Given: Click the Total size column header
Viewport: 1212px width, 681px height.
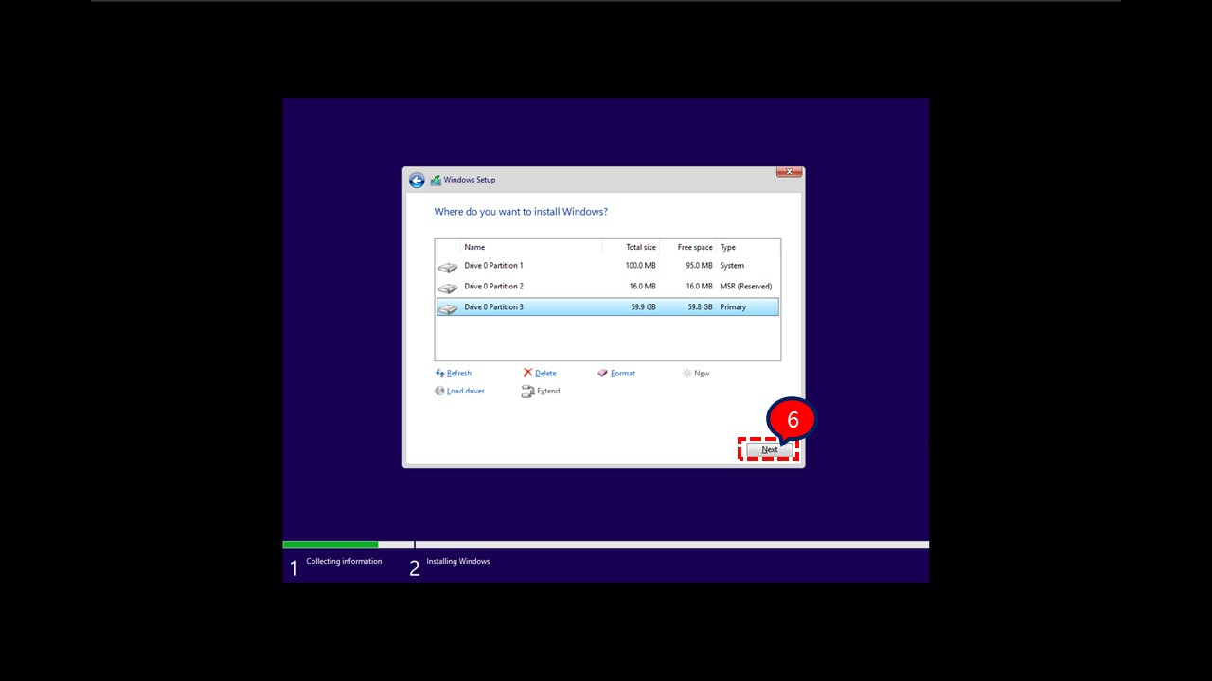Looking at the screenshot, I should click(641, 247).
